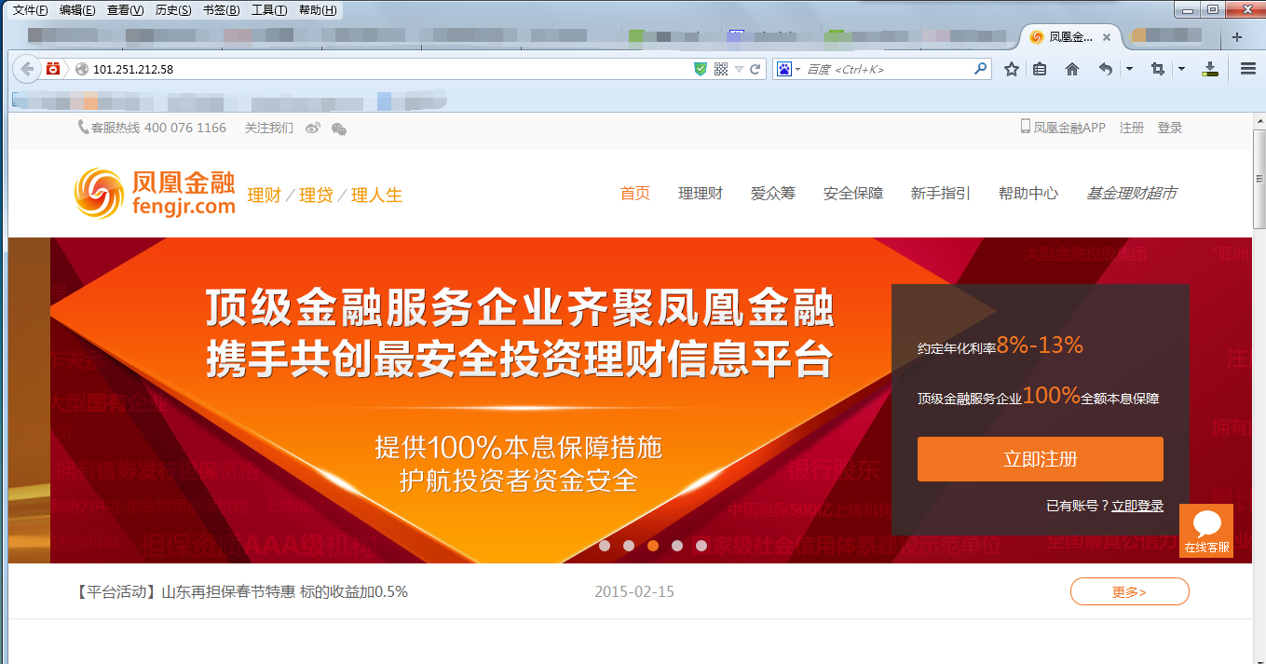Open the 理理财 navigation item
The width and height of the screenshot is (1266, 664).
tap(701, 194)
